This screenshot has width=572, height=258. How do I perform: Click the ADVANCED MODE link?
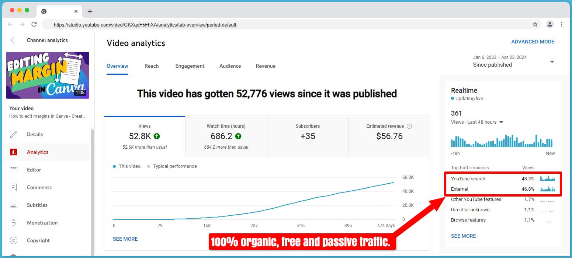[533, 42]
